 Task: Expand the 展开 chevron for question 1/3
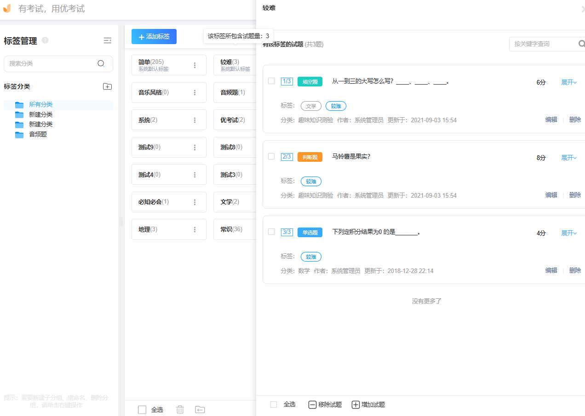point(569,82)
